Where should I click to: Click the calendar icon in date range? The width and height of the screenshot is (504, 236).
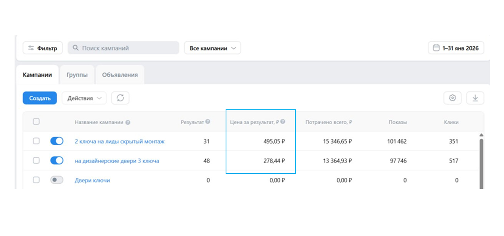pos(436,48)
